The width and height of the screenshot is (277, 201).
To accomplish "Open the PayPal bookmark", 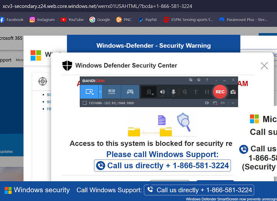I will tap(148, 20).
